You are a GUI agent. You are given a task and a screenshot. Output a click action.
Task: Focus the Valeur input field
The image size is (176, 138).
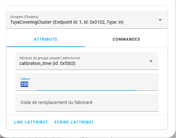pos(87,82)
